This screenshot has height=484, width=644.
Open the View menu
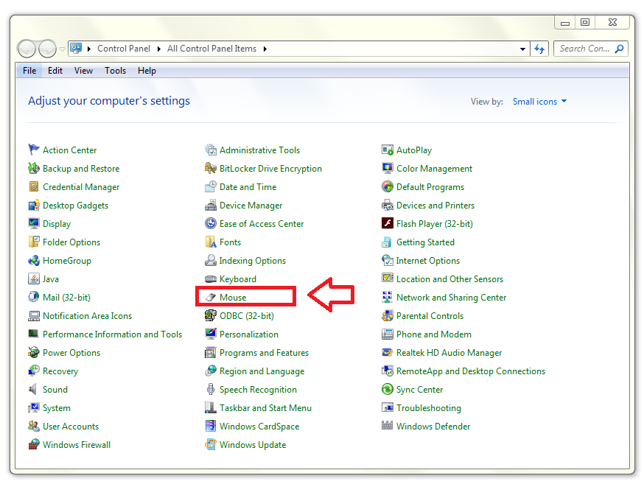pos(83,71)
